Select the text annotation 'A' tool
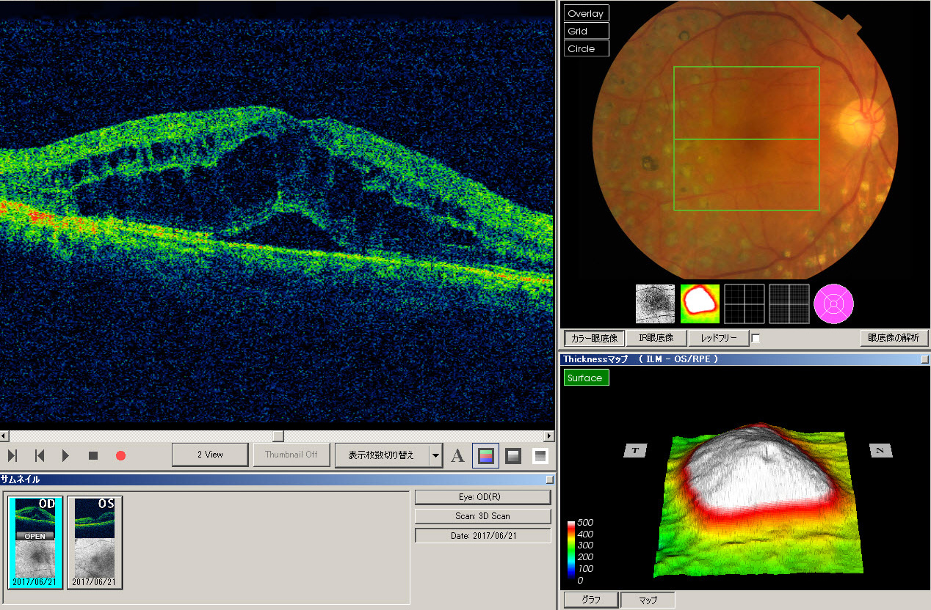 [457, 455]
